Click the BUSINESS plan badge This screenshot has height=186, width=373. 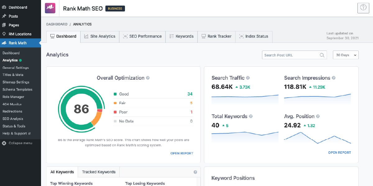(x=115, y=9)
